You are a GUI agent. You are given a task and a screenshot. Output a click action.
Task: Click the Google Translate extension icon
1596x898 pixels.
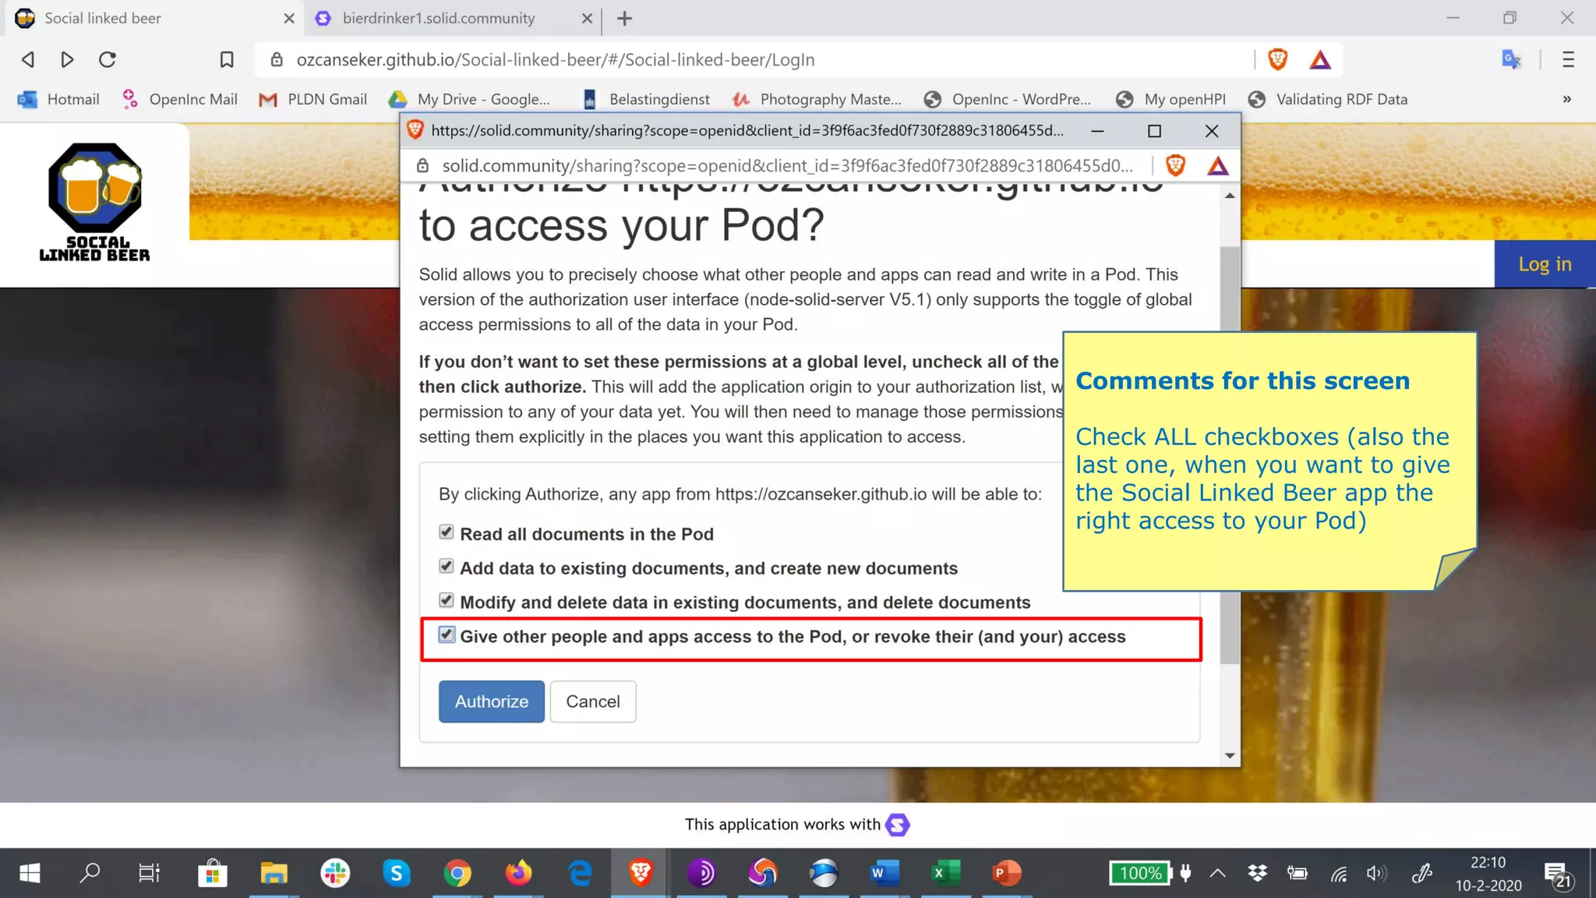1512,59
